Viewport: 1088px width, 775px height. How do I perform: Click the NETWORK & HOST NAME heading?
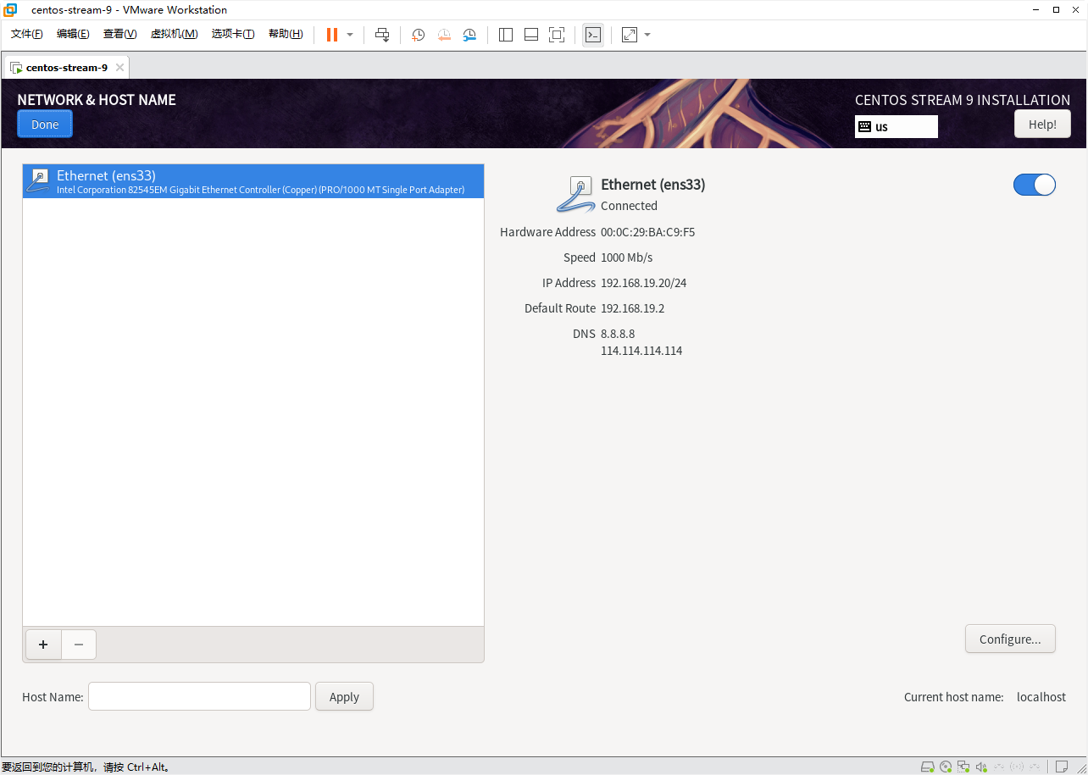97,99
